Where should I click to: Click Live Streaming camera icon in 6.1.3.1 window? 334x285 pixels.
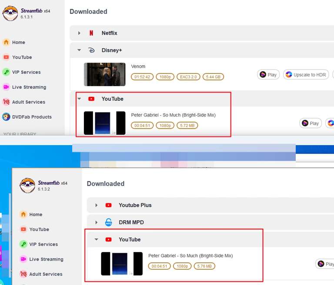pos(6,87)
